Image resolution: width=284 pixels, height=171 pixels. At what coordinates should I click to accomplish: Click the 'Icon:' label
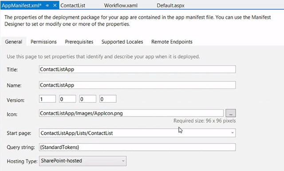coord(12,114)
